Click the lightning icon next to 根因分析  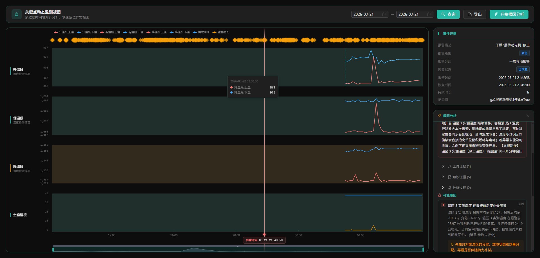coord(439,116)
